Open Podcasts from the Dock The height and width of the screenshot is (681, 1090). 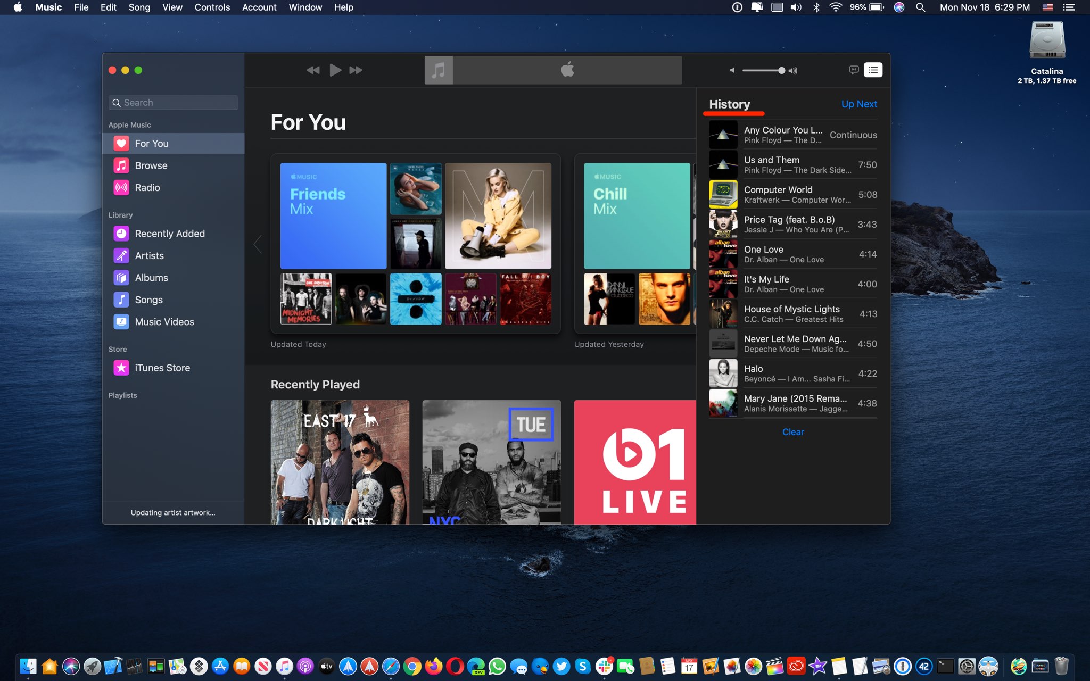click(x=305, y=666)
